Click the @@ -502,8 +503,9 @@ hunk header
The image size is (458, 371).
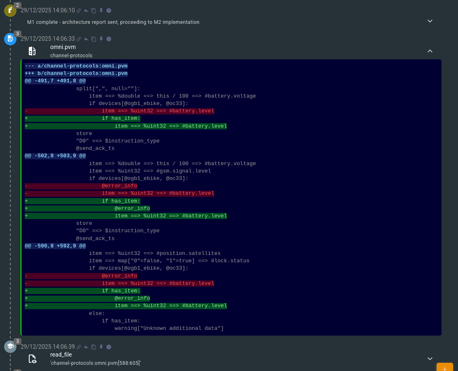[x=55, y=156]
